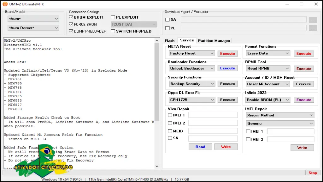Open the Erase Data format dropdown
Screen dimensions: 323x182
pyautogui.click(x=268, y=53)
